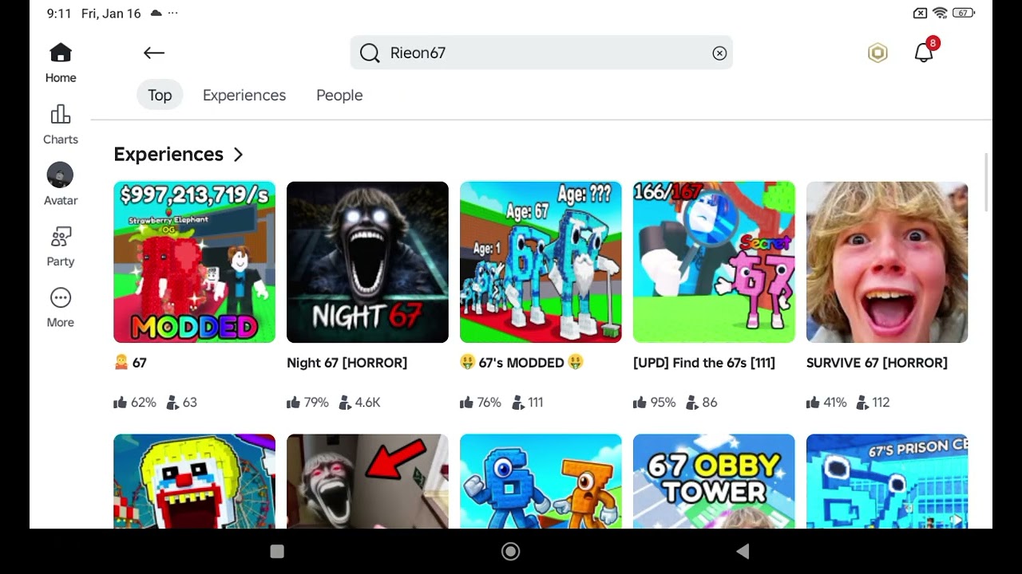Viewport: 1022px width, 574px height.
Task: Open the 67's Prison thumbnail
Action: coord(887,481)
